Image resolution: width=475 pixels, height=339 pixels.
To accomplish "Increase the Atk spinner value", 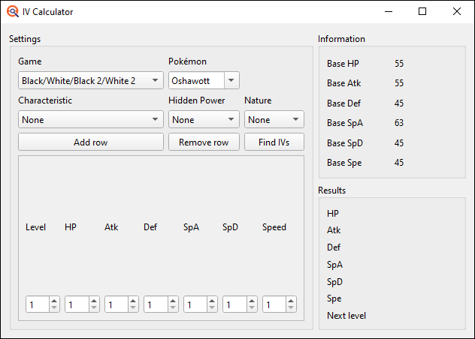I will [133, 301].
